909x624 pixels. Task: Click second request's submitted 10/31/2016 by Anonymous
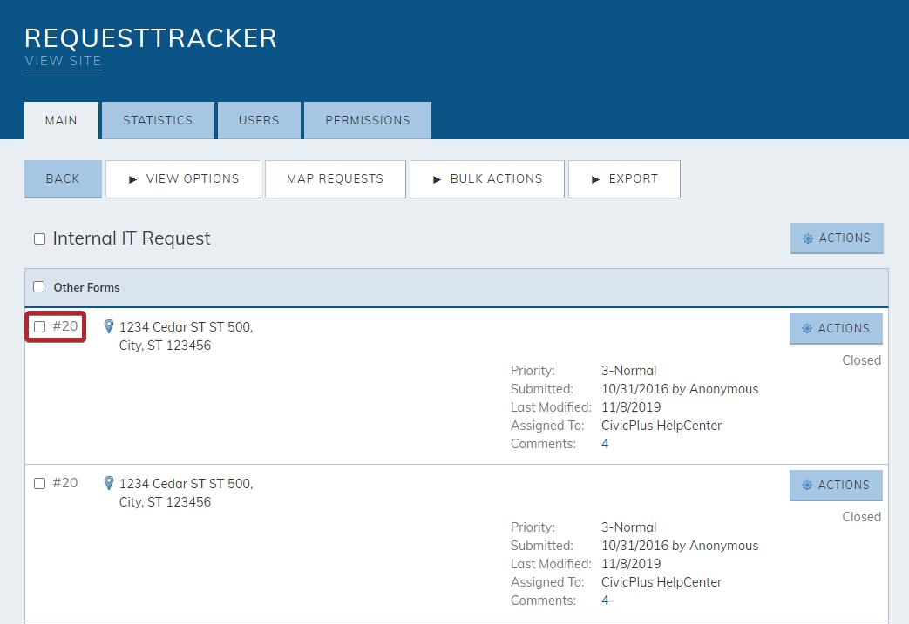pyautogui.click(x=680, y=546)
